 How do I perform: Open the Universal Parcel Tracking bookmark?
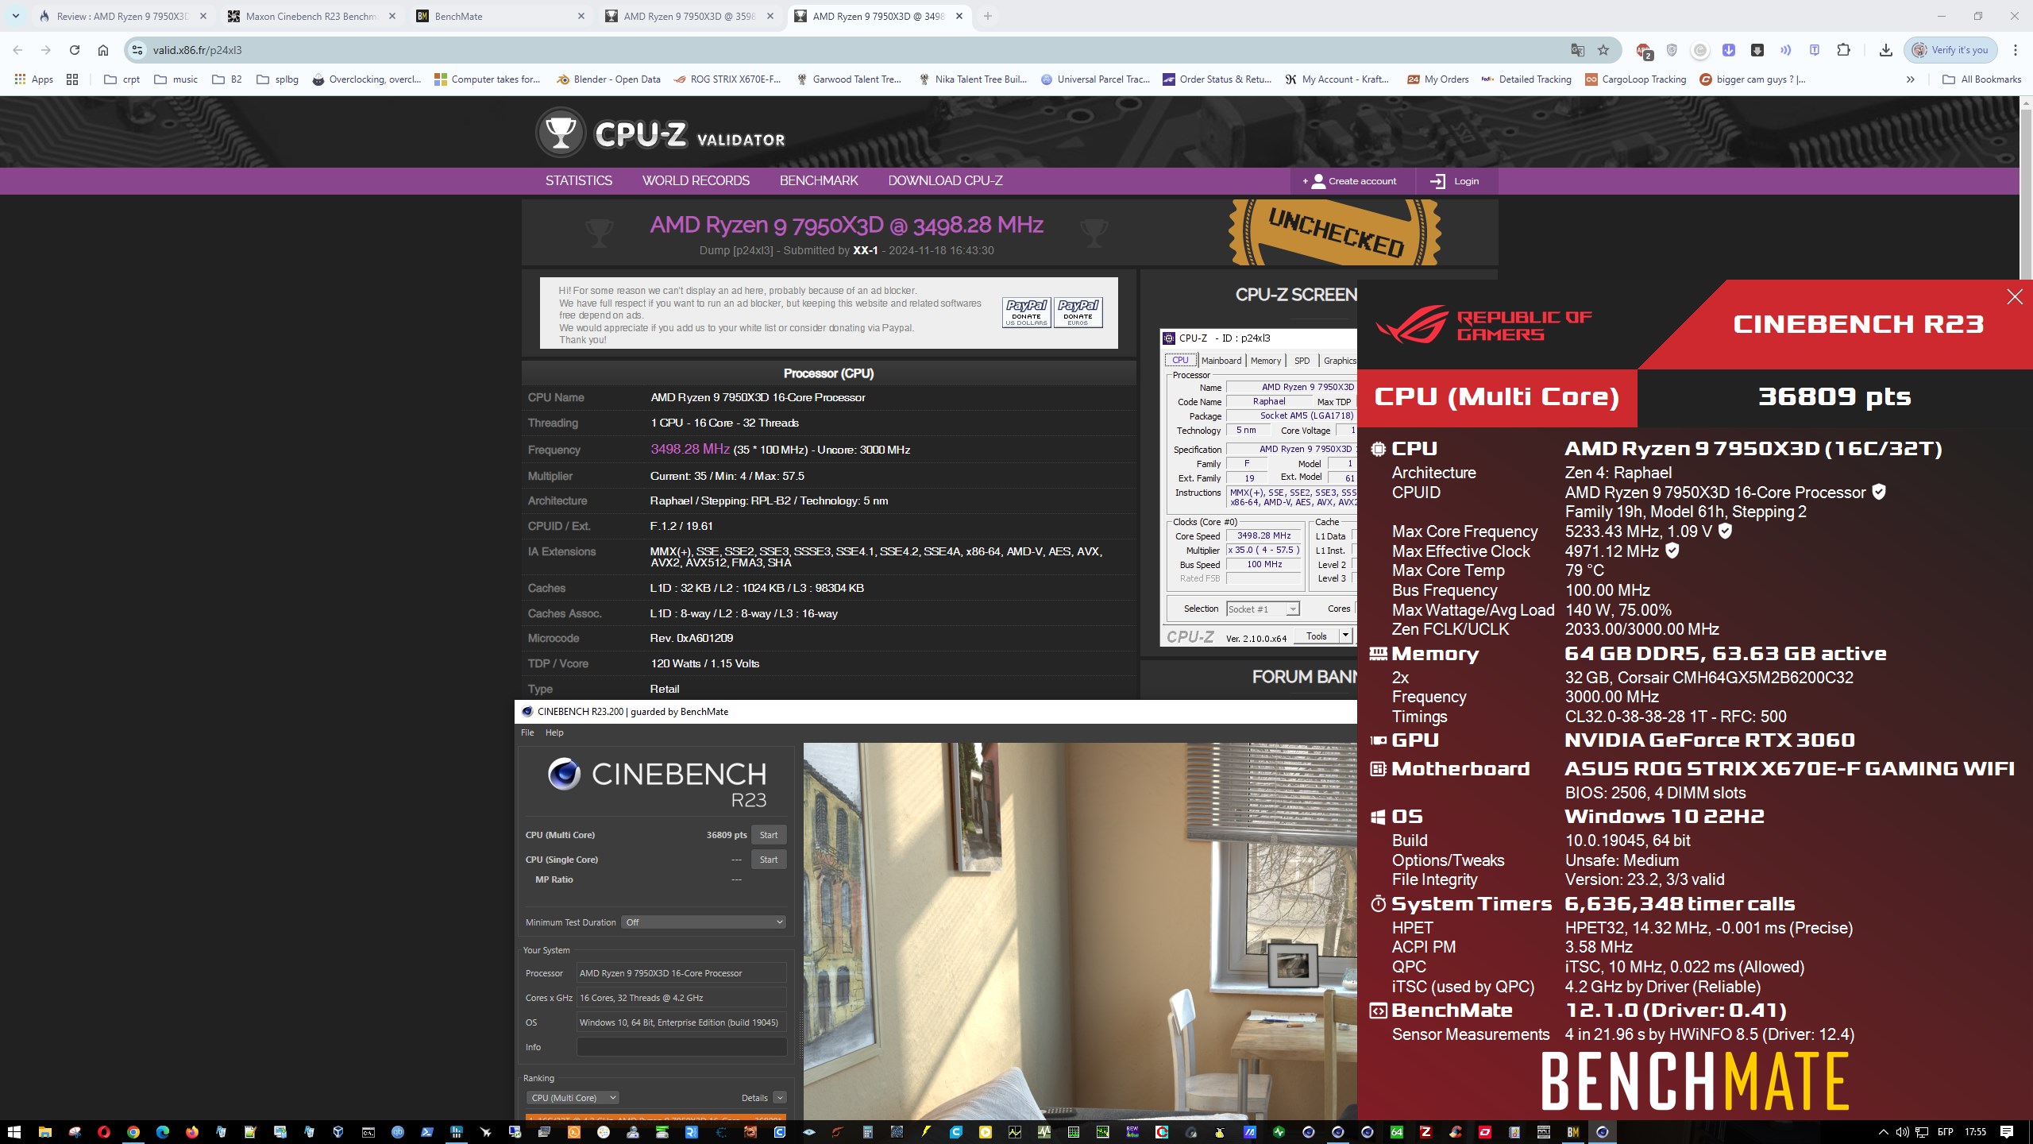[1095, 79]
